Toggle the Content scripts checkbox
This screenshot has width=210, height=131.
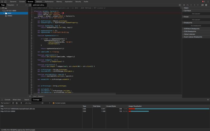click(54, 103)
